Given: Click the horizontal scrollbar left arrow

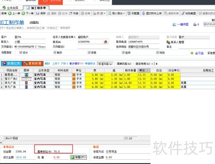Looking at the screenshot, I should tap(1, 142).
